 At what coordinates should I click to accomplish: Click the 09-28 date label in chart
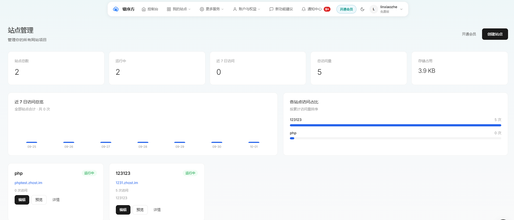[x=143, y=147]
